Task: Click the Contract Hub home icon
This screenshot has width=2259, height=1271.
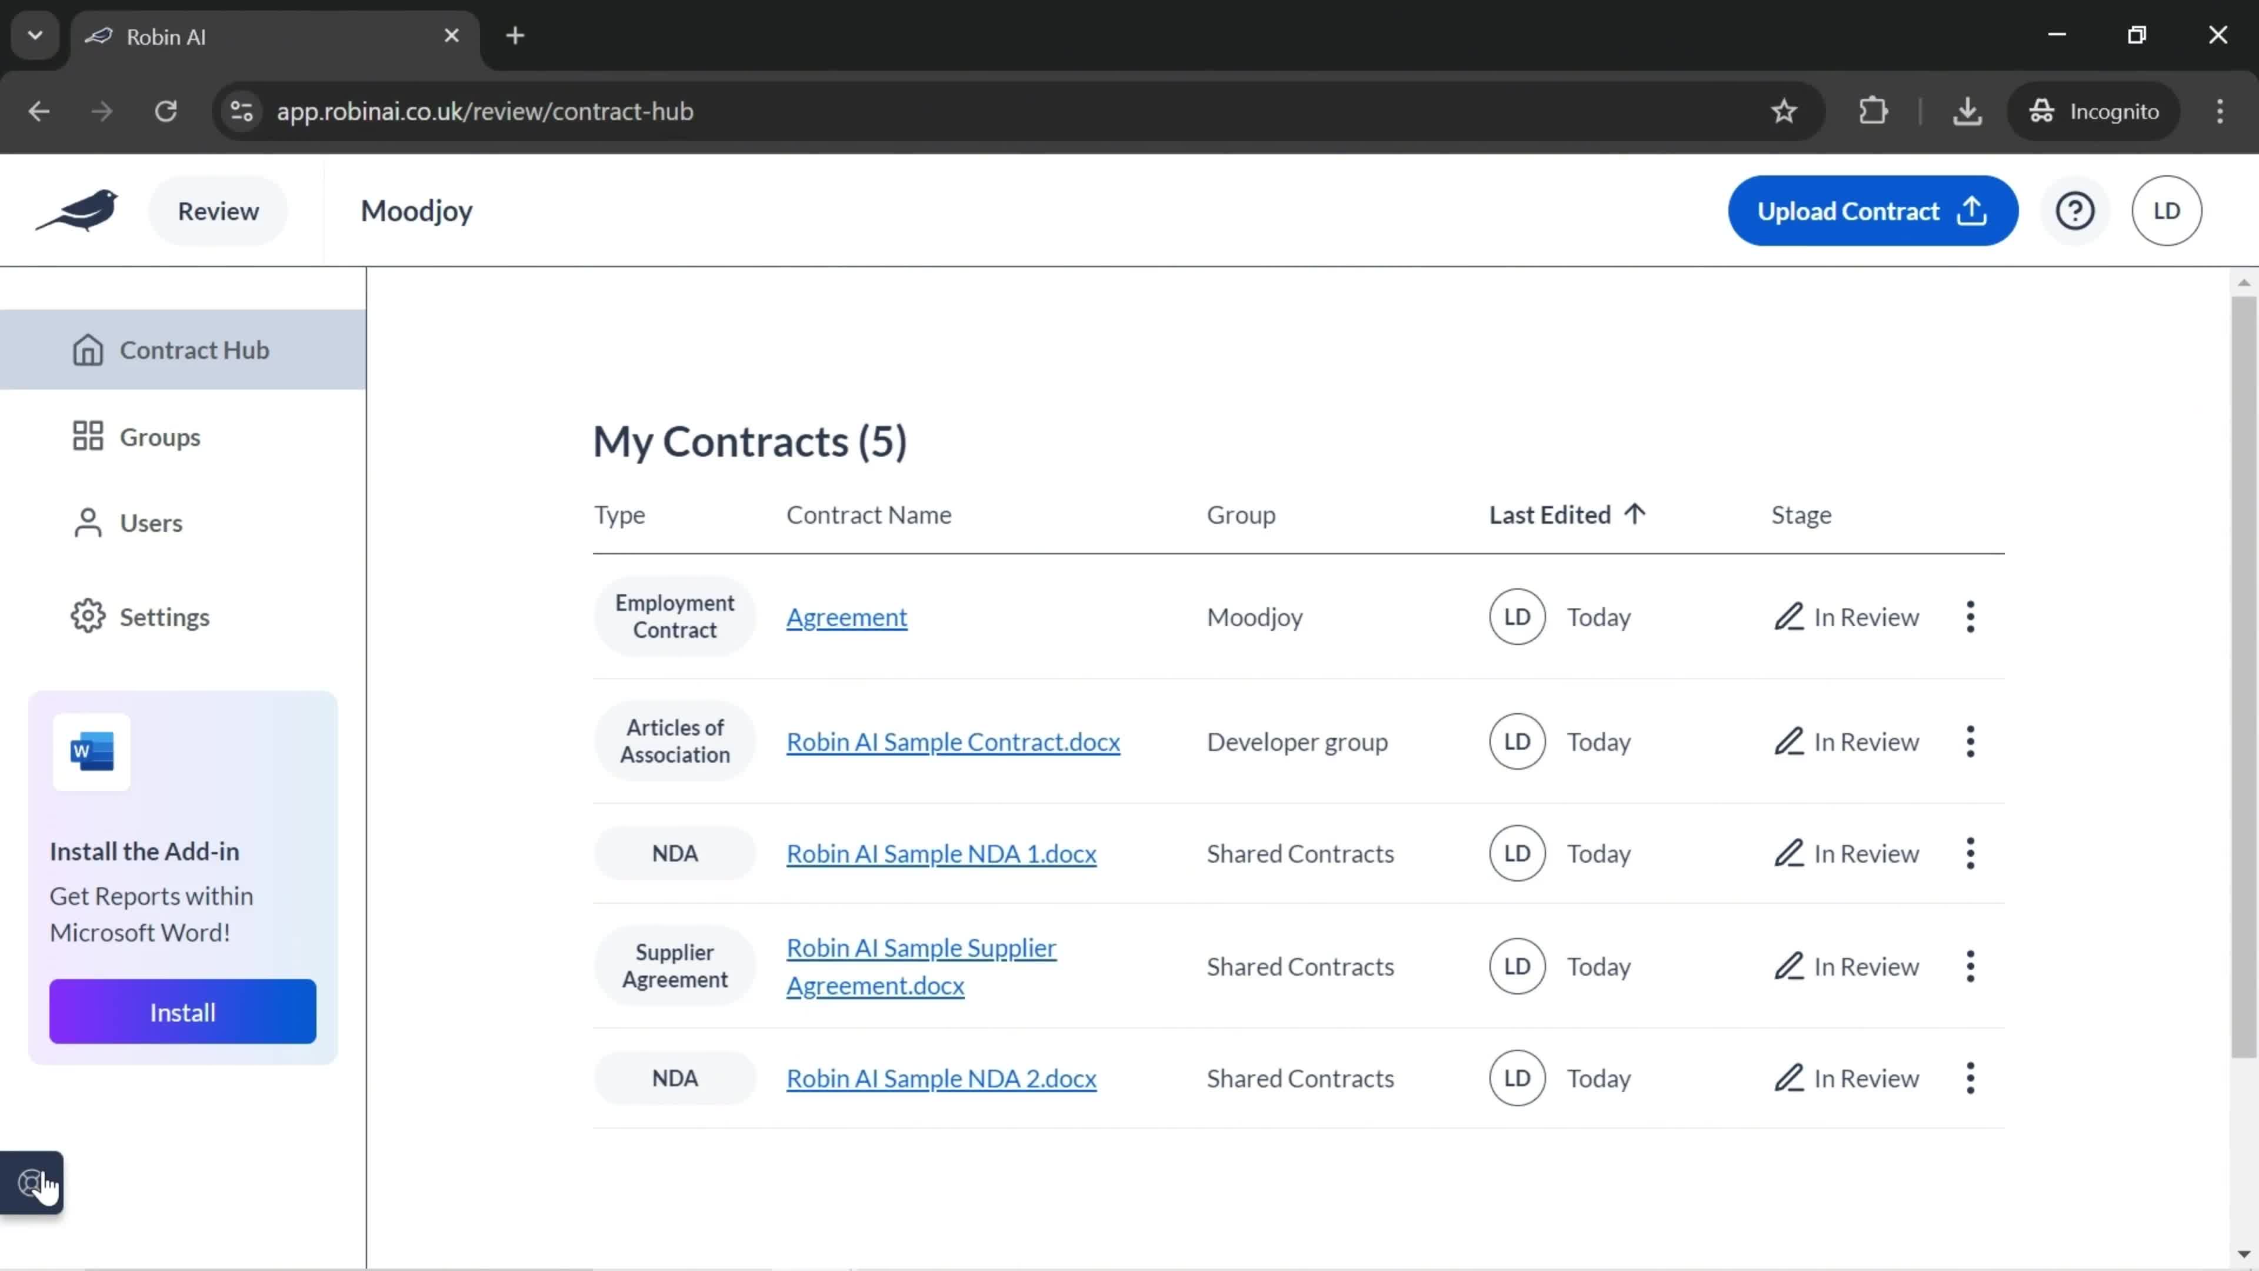Action: point(87,349)
